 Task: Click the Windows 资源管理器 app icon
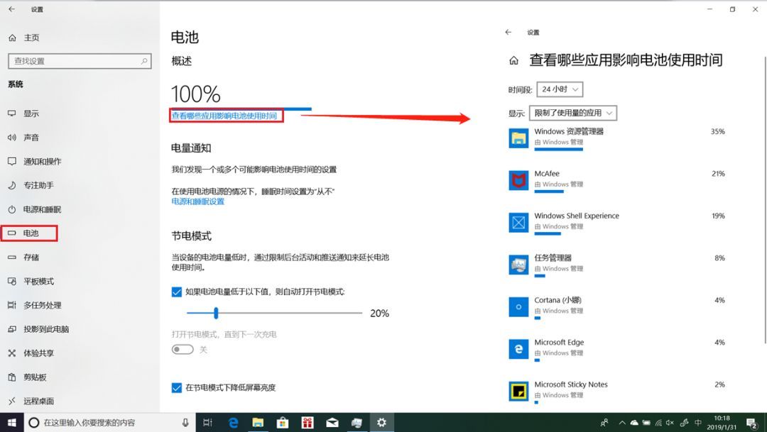(x=519, y=138)
